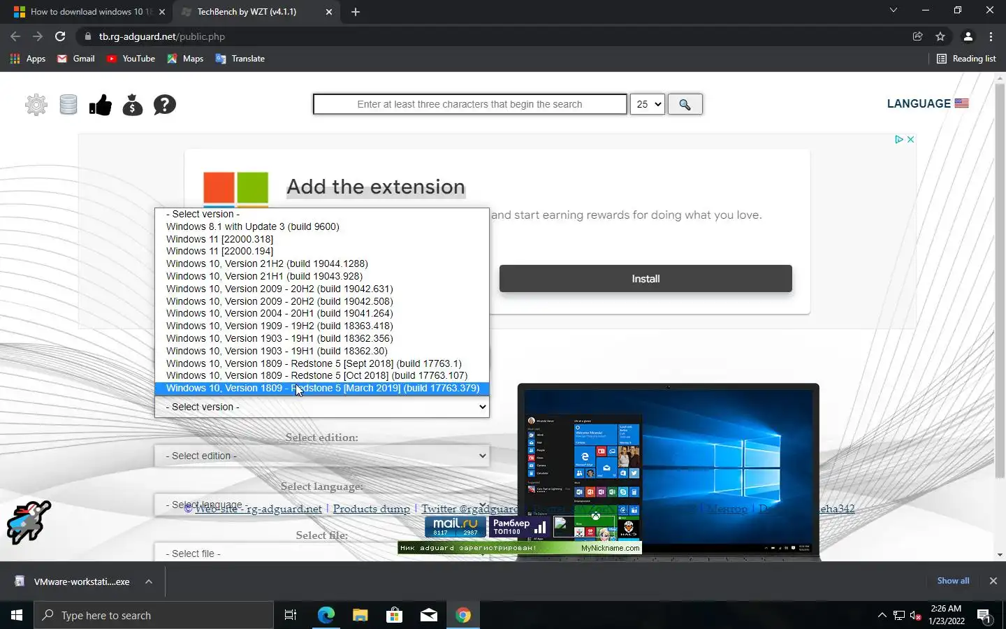Choose Version 1809 Sept 2018 build 17763.1
This screenshot has width=1006, height=629.
point(322,363)
